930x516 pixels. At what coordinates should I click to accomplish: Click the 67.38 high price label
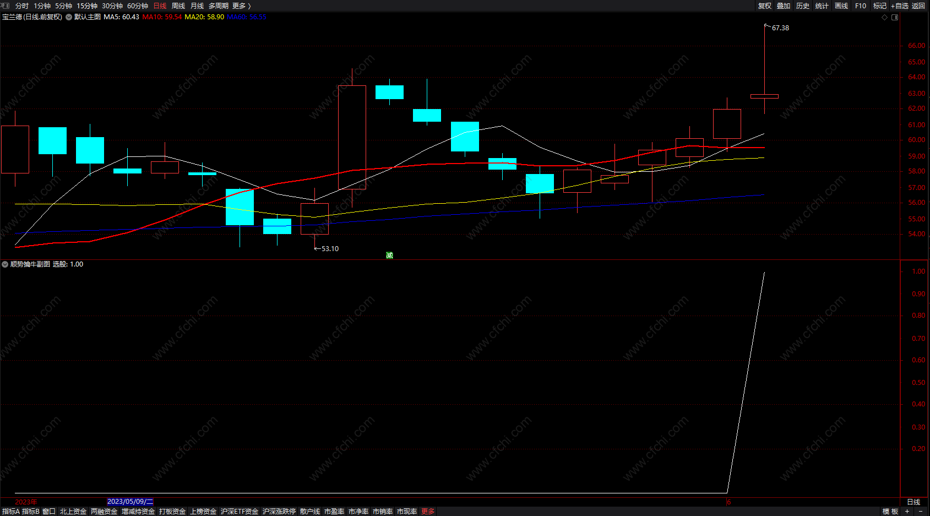pyautogui.click(x=780, y=28)
